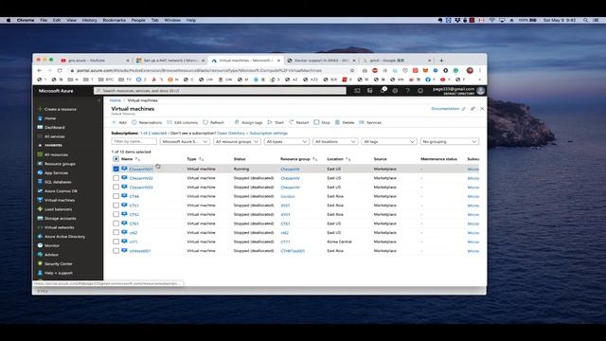
Task: Open Directory + subscription filter icon
Action: click(370, 91)
